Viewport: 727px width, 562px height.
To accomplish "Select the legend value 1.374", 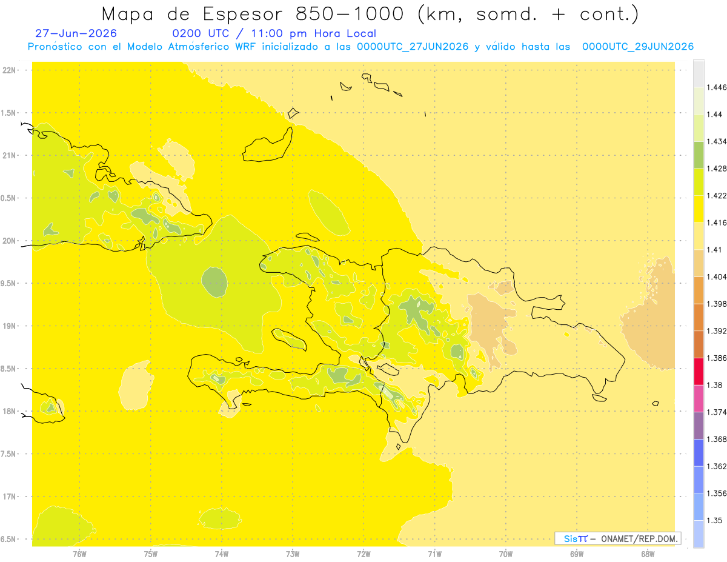I will point(717,412).
